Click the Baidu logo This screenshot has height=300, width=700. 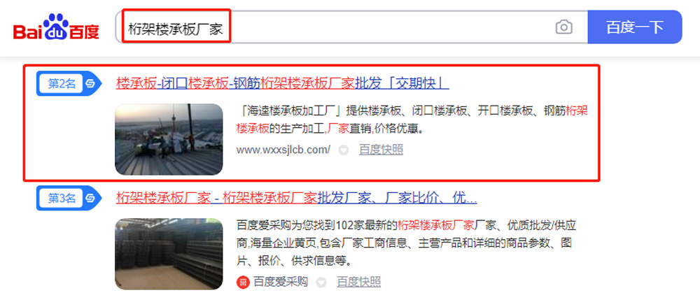(56, 27)
